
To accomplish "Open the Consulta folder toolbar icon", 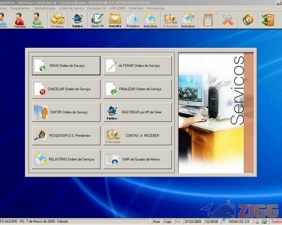I will [x=115, y=20].
